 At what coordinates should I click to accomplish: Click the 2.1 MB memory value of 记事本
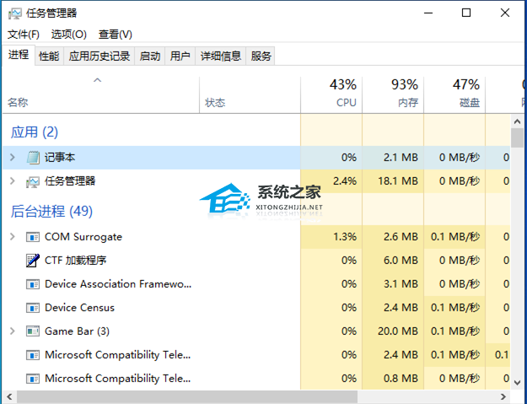(401, 157)
